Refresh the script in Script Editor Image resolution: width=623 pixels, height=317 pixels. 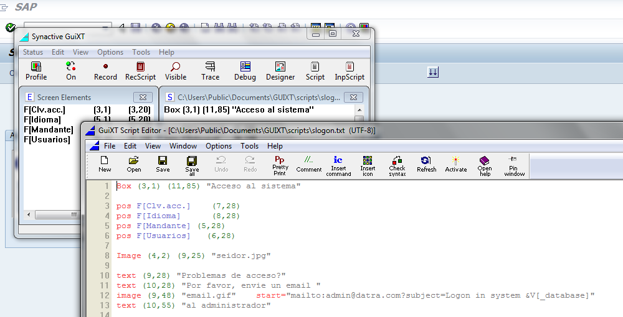coord(426,164)
